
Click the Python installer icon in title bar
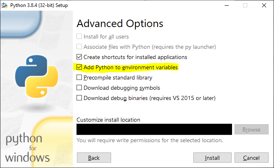pyautogui.click(x=5, y=5)
